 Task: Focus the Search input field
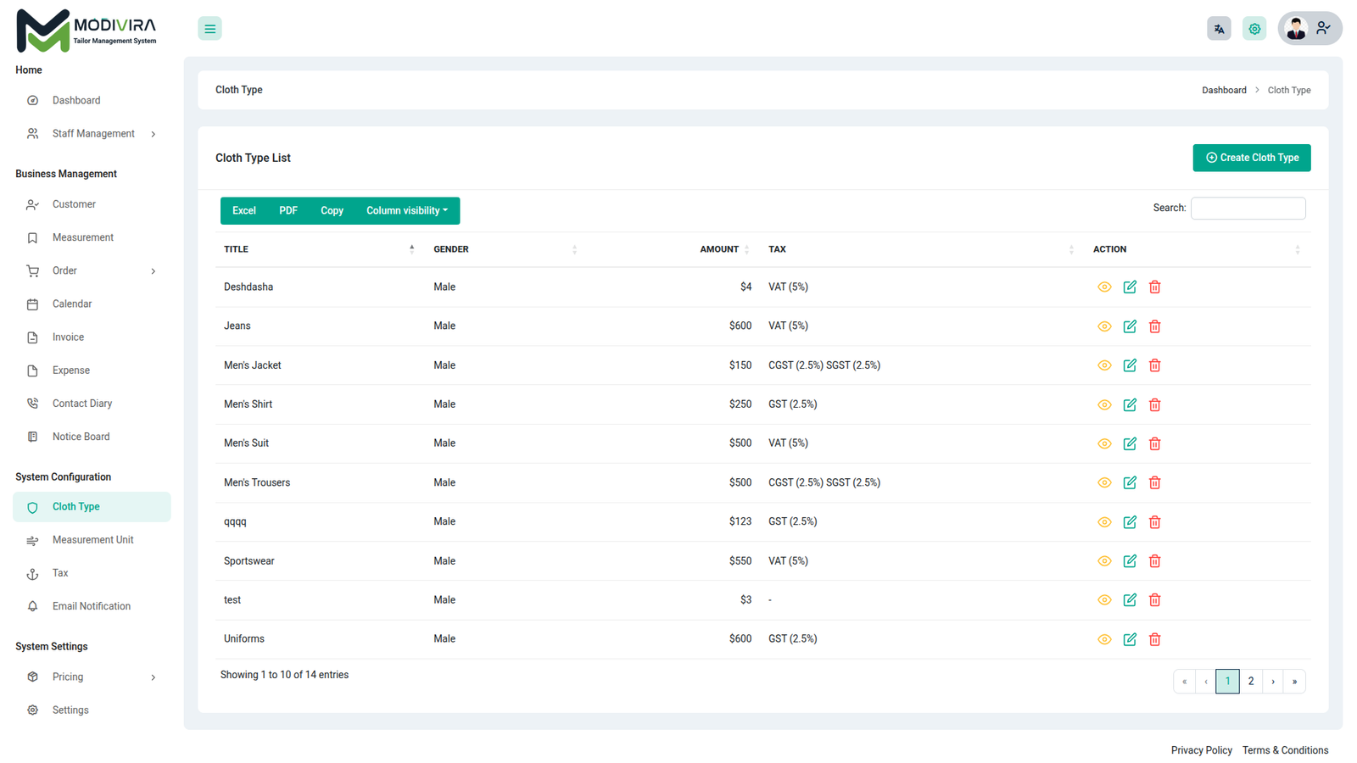pyautogui.click(x=1248, y=209)
